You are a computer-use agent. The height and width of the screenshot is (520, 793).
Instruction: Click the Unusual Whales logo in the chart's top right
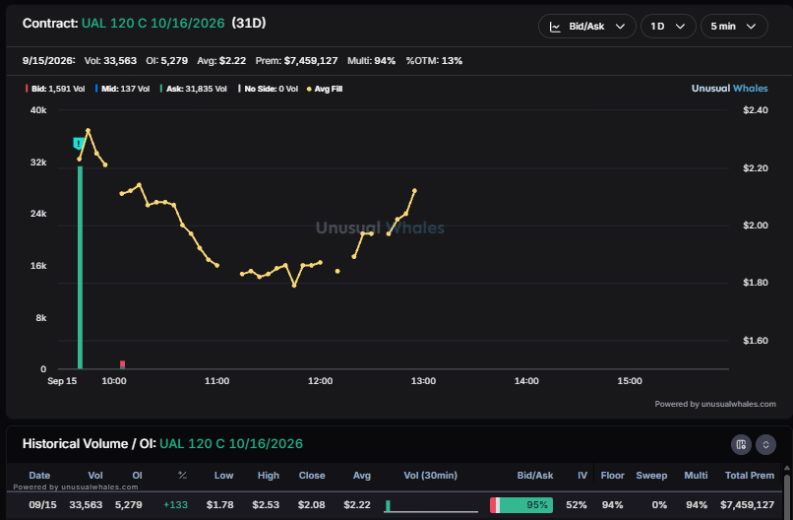pyautogui.click(x=729, y=88)
